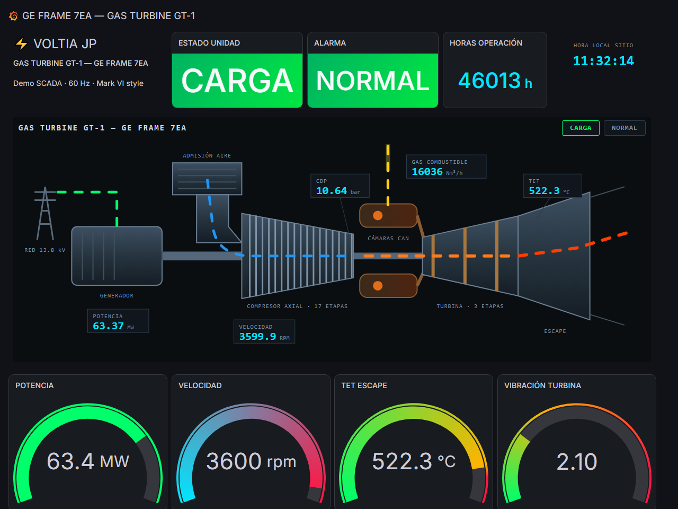Click the Grafana logo icon

tap(14, 16)
